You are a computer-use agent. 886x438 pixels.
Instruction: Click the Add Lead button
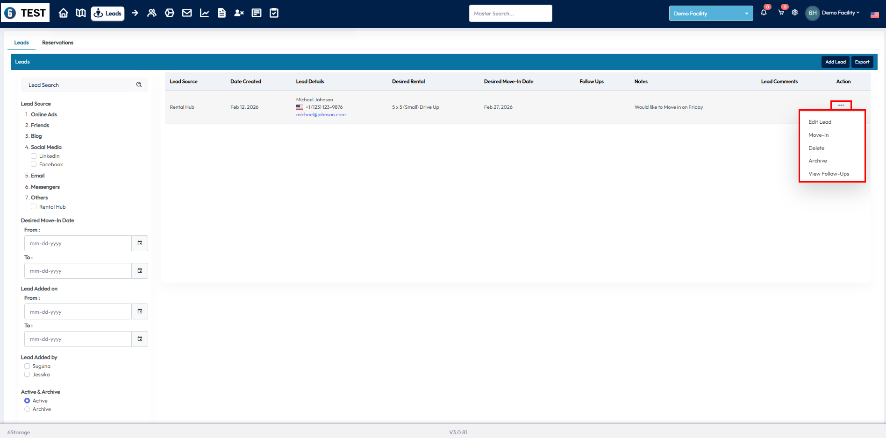[x=835, y=62]
